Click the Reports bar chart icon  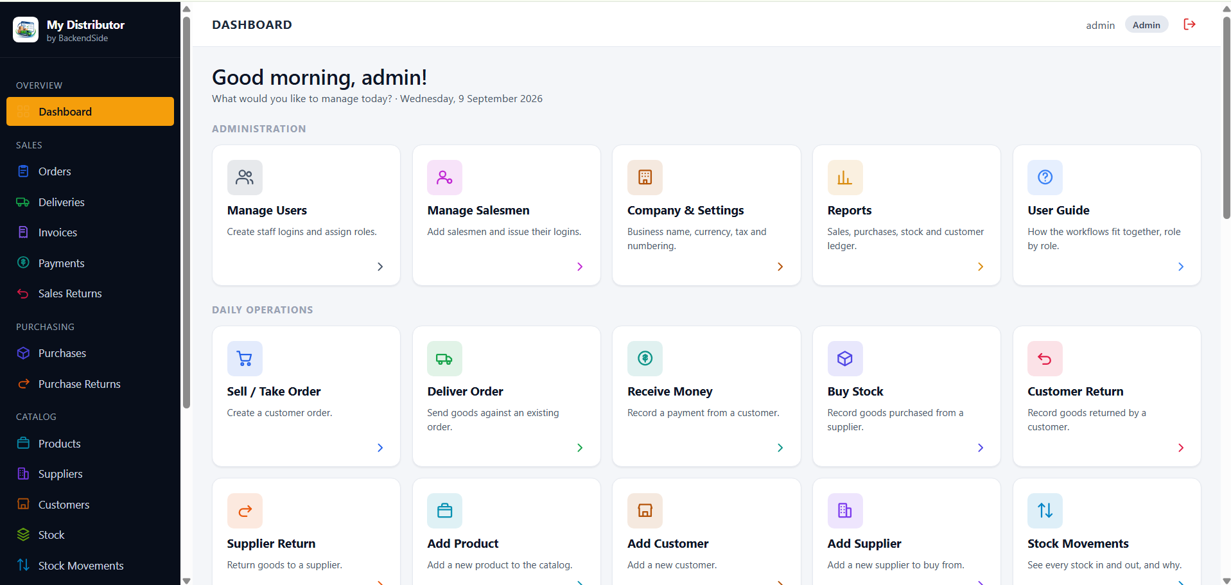click(x=845, y=177)
